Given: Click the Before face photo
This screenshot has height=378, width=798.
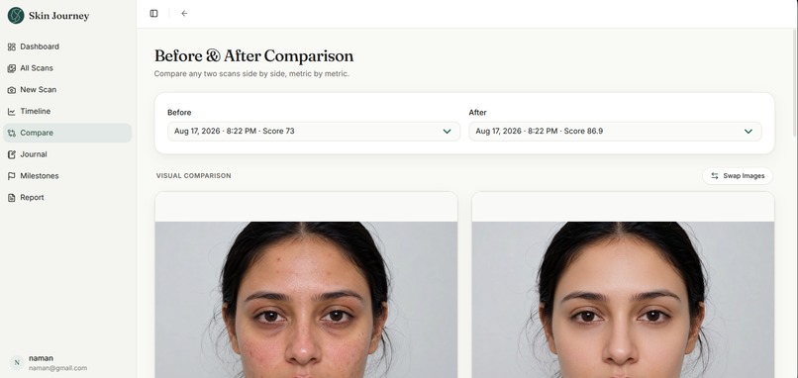Looking at the screenshot, I should (306, 300).
